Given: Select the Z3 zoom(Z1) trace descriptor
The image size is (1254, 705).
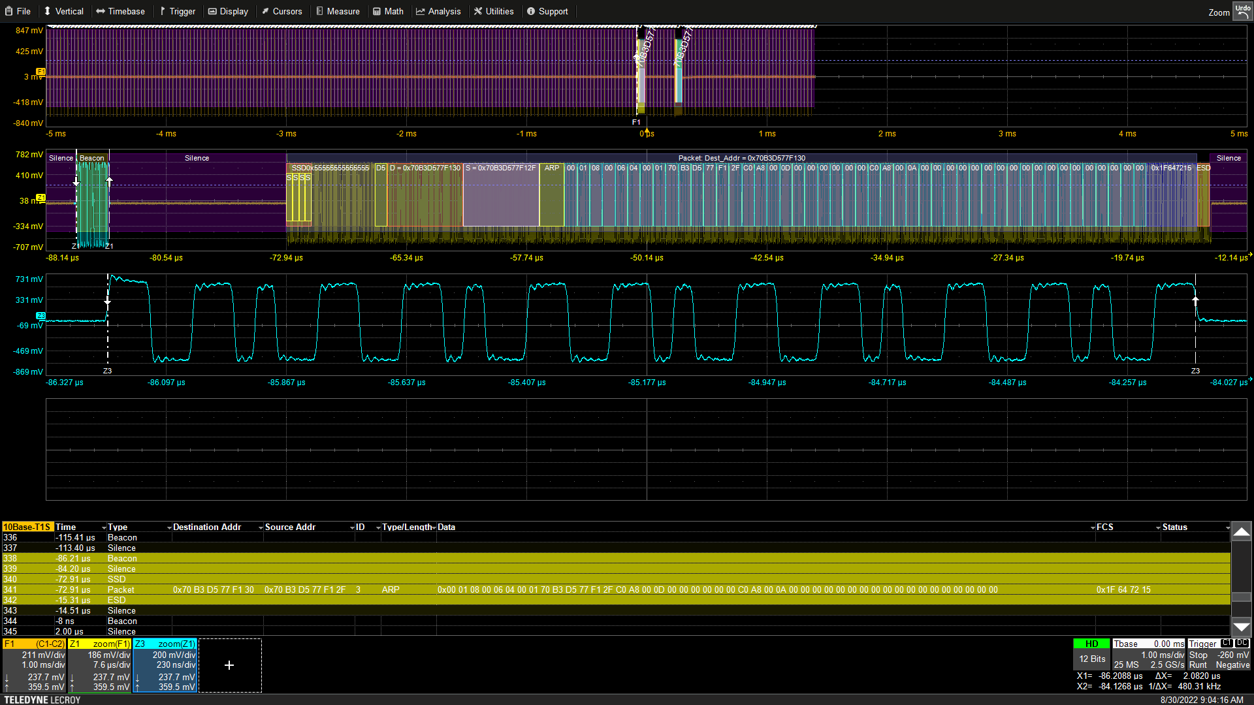Looking at the screenshot, I should 165,665.
